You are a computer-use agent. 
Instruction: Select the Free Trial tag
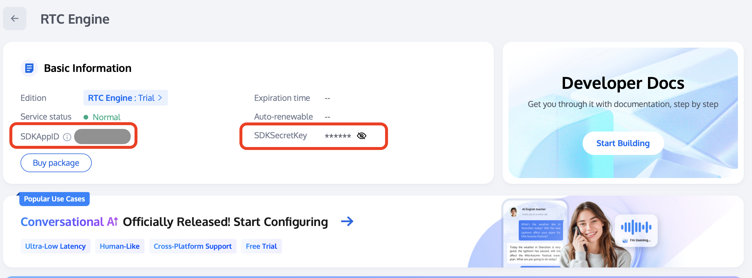(x=261, y=246)
